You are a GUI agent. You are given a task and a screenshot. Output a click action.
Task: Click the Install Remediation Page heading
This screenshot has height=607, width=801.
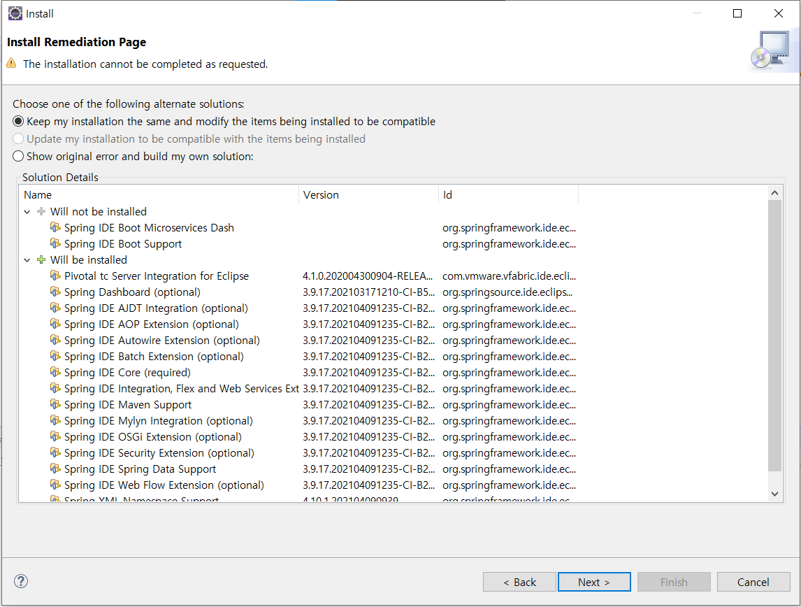tap(77, 42)
